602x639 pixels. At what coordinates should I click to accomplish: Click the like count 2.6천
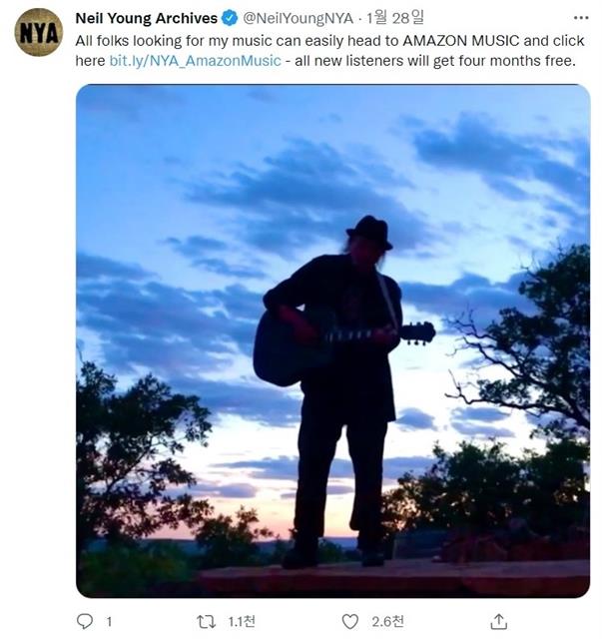(387, 621)
